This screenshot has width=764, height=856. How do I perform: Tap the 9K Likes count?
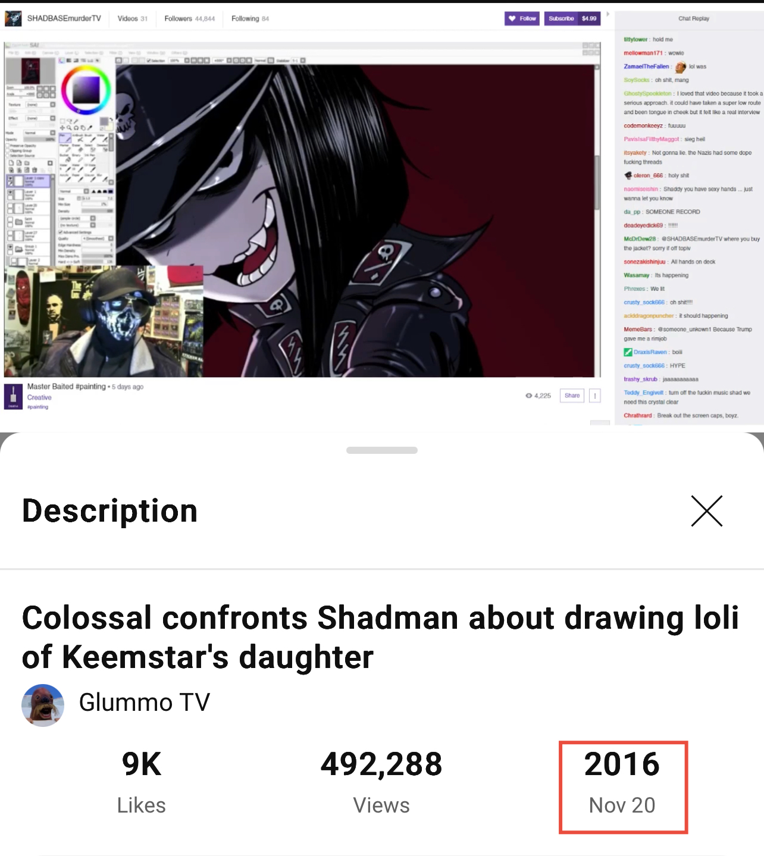(142, 782)
